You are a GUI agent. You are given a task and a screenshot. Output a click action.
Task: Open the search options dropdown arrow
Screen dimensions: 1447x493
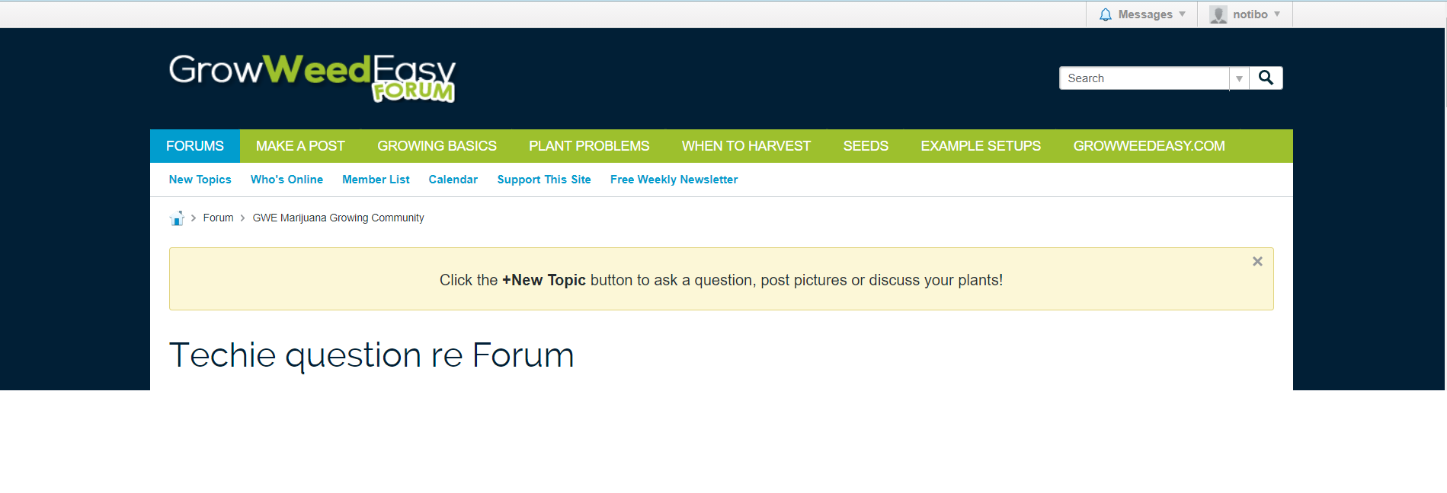click(1239, 78)
